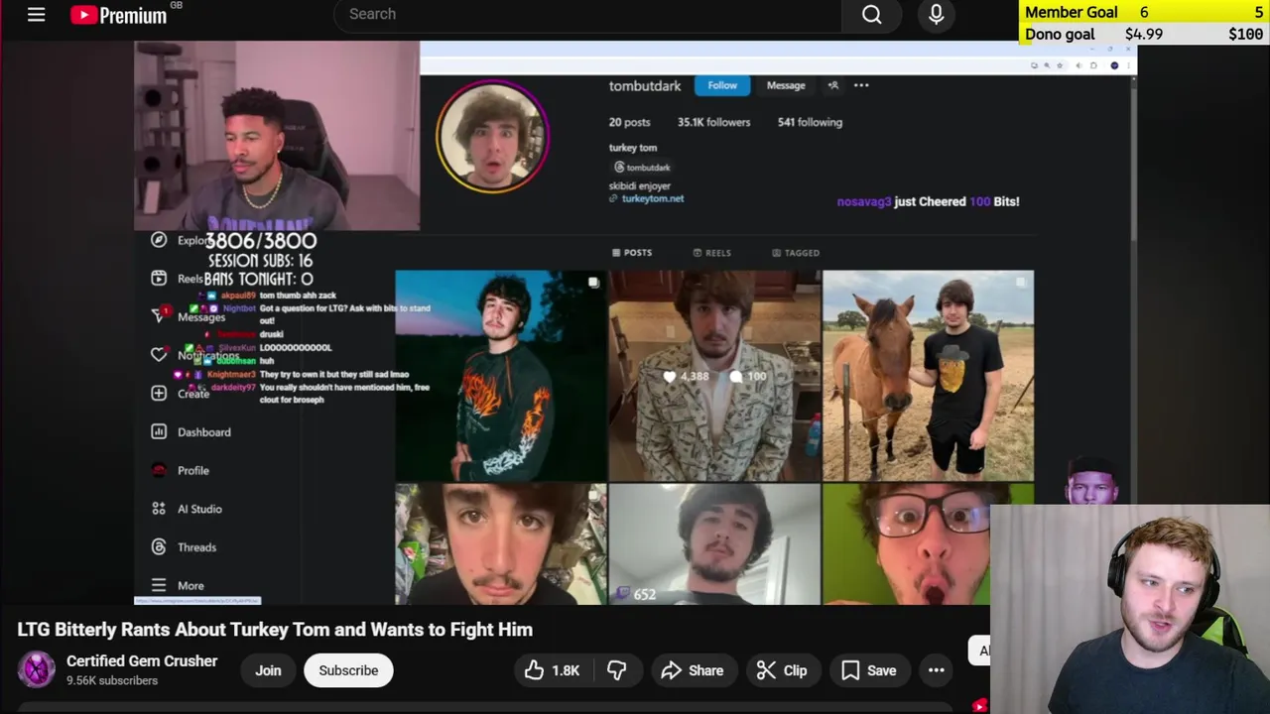This screenshot has height=714, width=1270.
Task: Open the post with the brown horse
Action: click(x=928, y=375)
